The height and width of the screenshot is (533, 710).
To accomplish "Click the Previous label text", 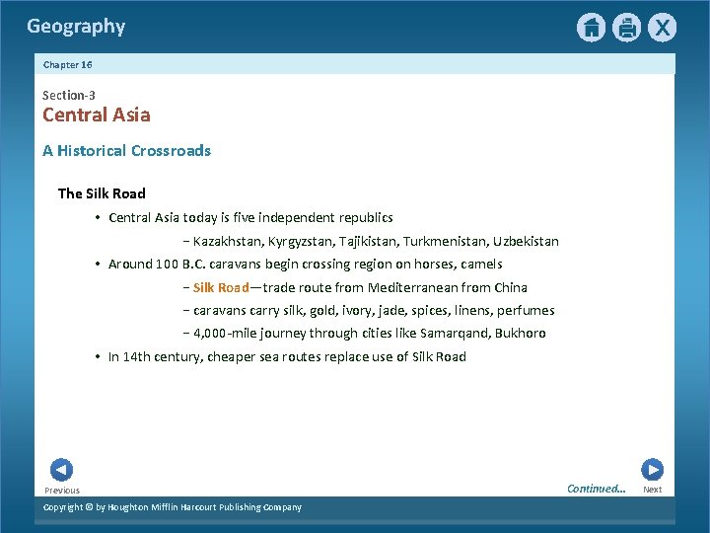I will (x=62, y=491).
